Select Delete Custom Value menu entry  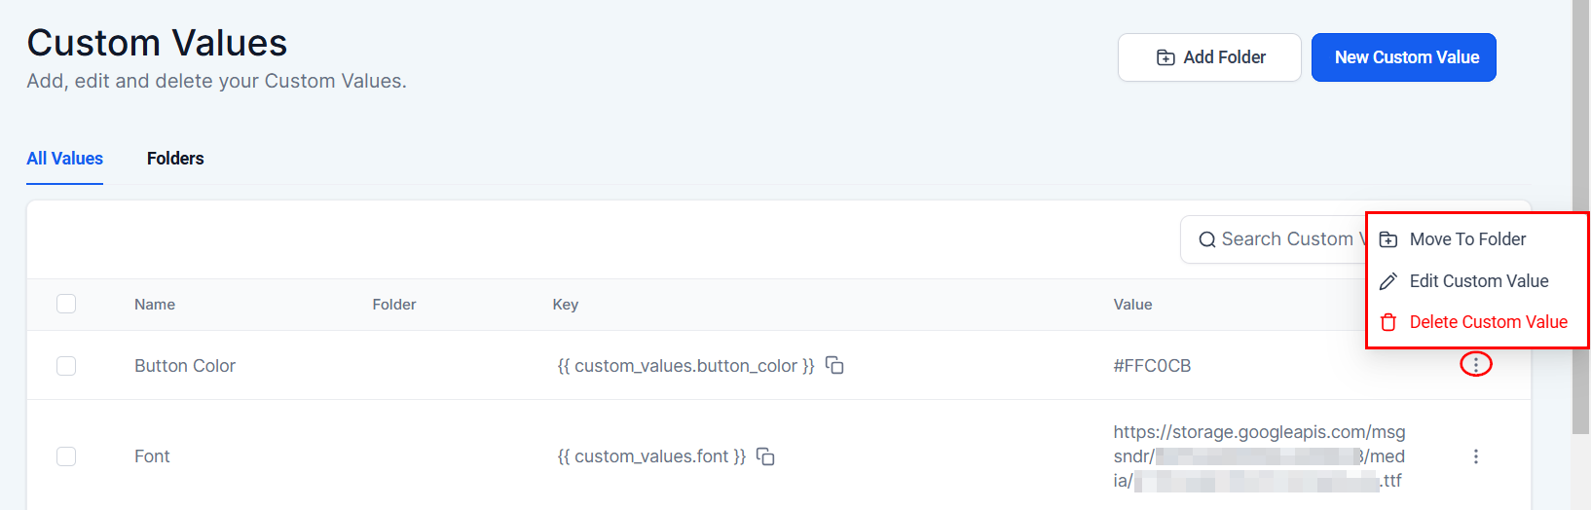pos(1488,322)
